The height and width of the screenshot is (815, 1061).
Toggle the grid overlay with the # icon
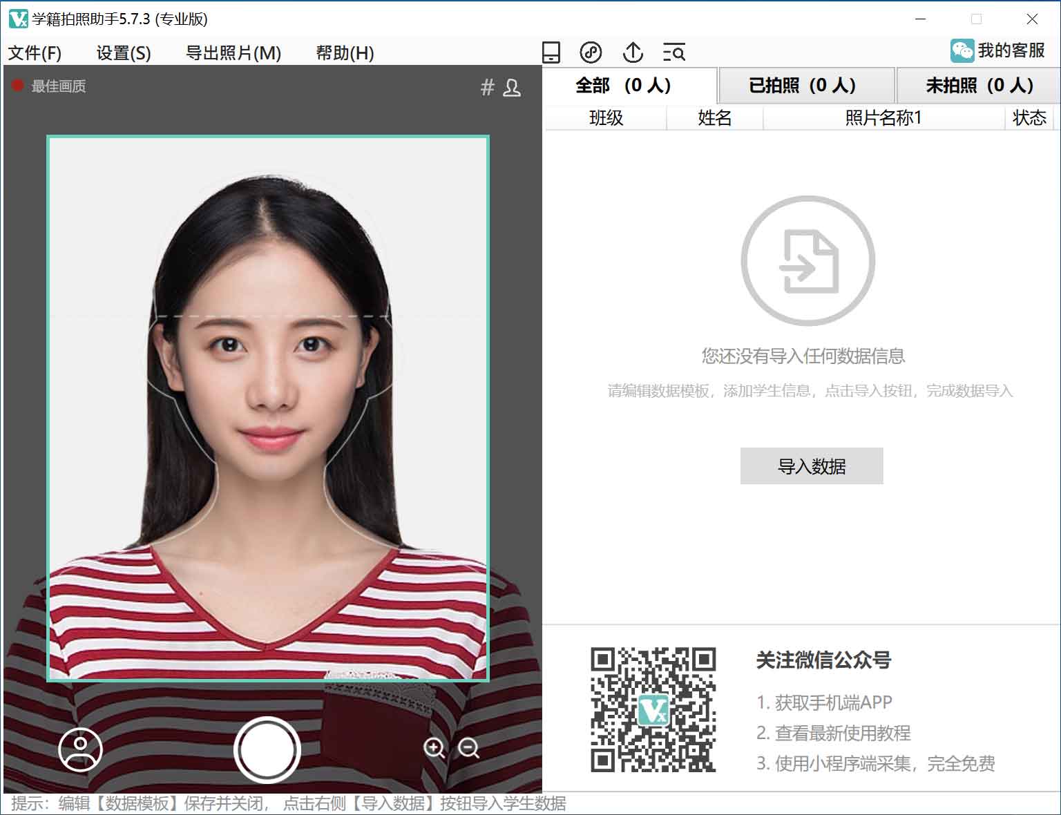point(488,86)
